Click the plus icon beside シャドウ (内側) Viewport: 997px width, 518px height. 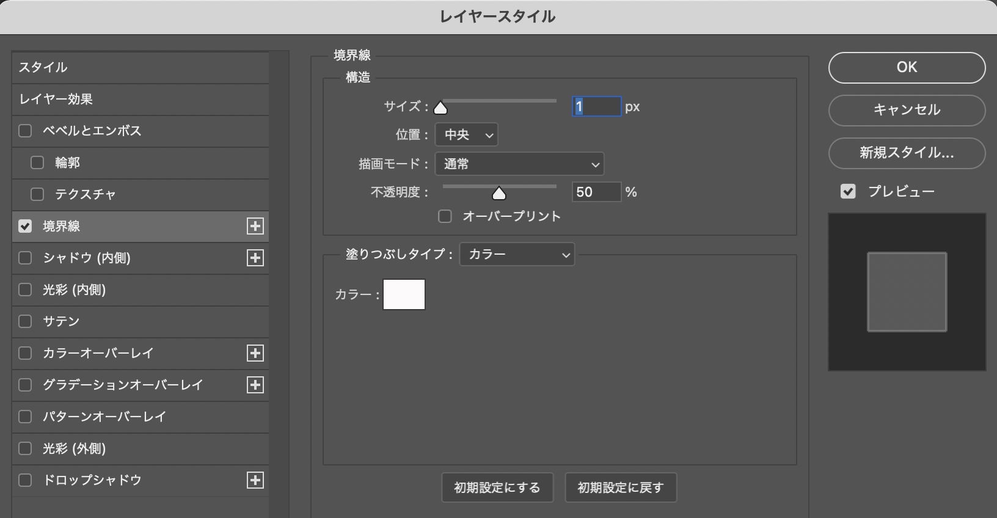255,258
